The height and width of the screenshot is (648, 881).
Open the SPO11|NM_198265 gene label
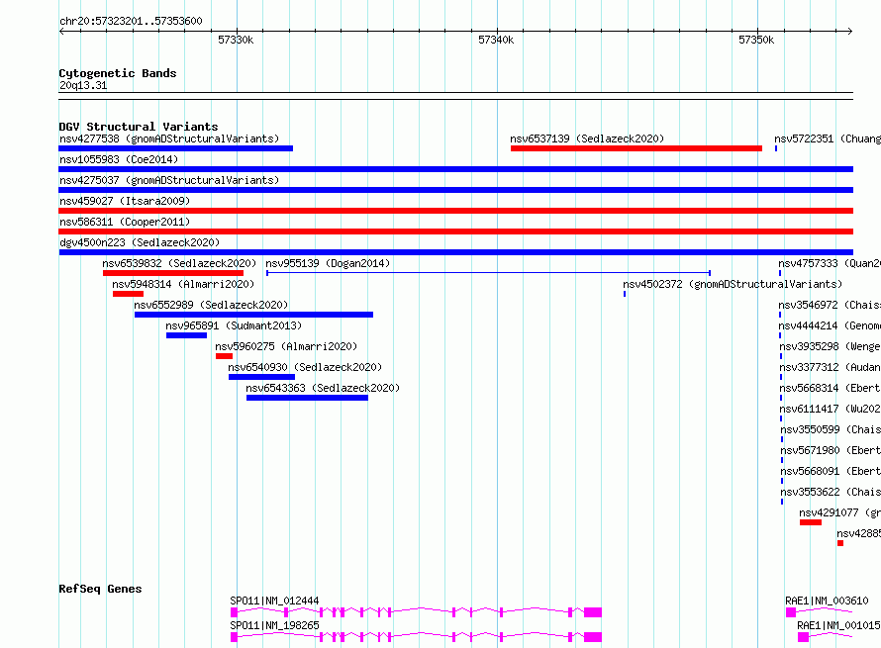(x=274, y=625)
